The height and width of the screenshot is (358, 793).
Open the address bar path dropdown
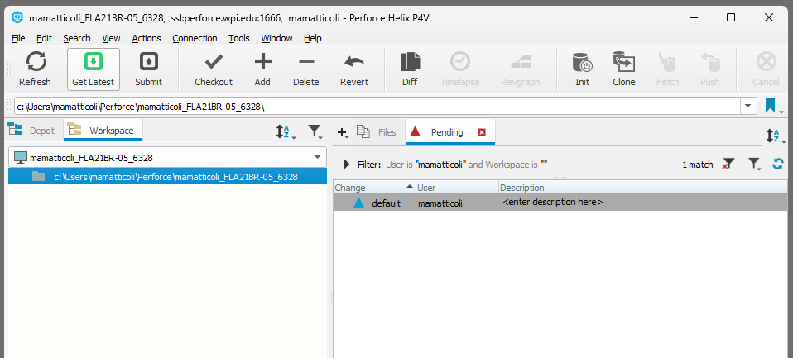tap(748, 106)
